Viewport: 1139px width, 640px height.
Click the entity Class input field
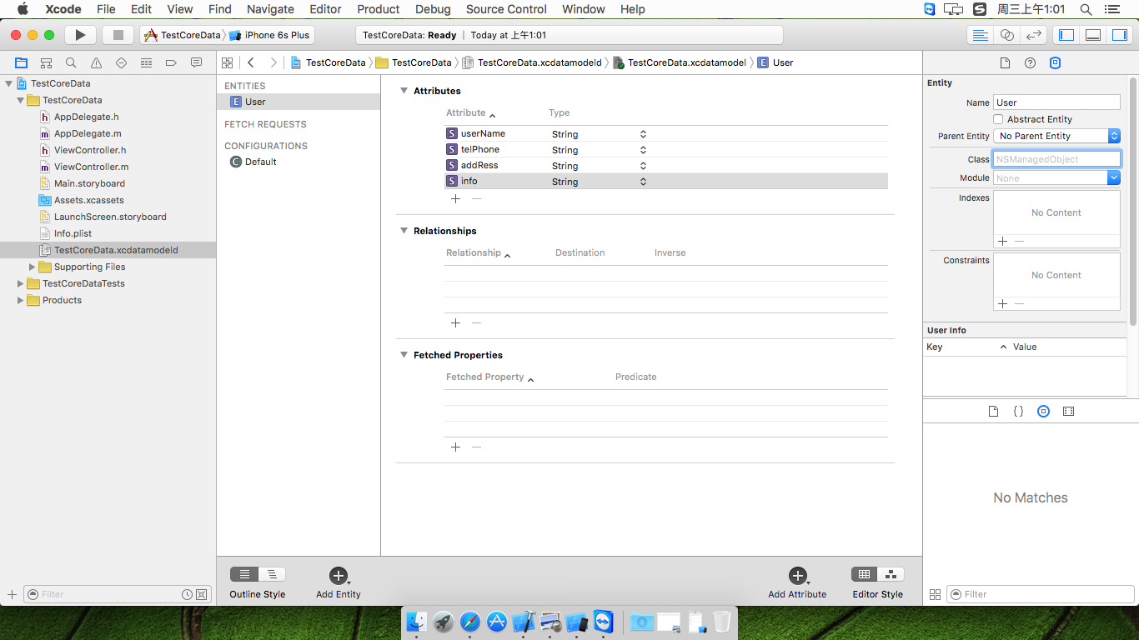[x=1056, y=158]
